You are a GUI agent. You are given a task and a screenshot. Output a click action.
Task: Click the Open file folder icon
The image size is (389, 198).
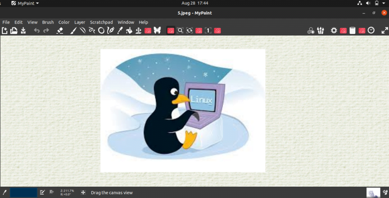click(14, 31)
